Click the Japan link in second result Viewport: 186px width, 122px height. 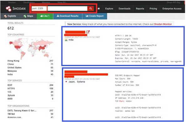(x=72, y=82)
